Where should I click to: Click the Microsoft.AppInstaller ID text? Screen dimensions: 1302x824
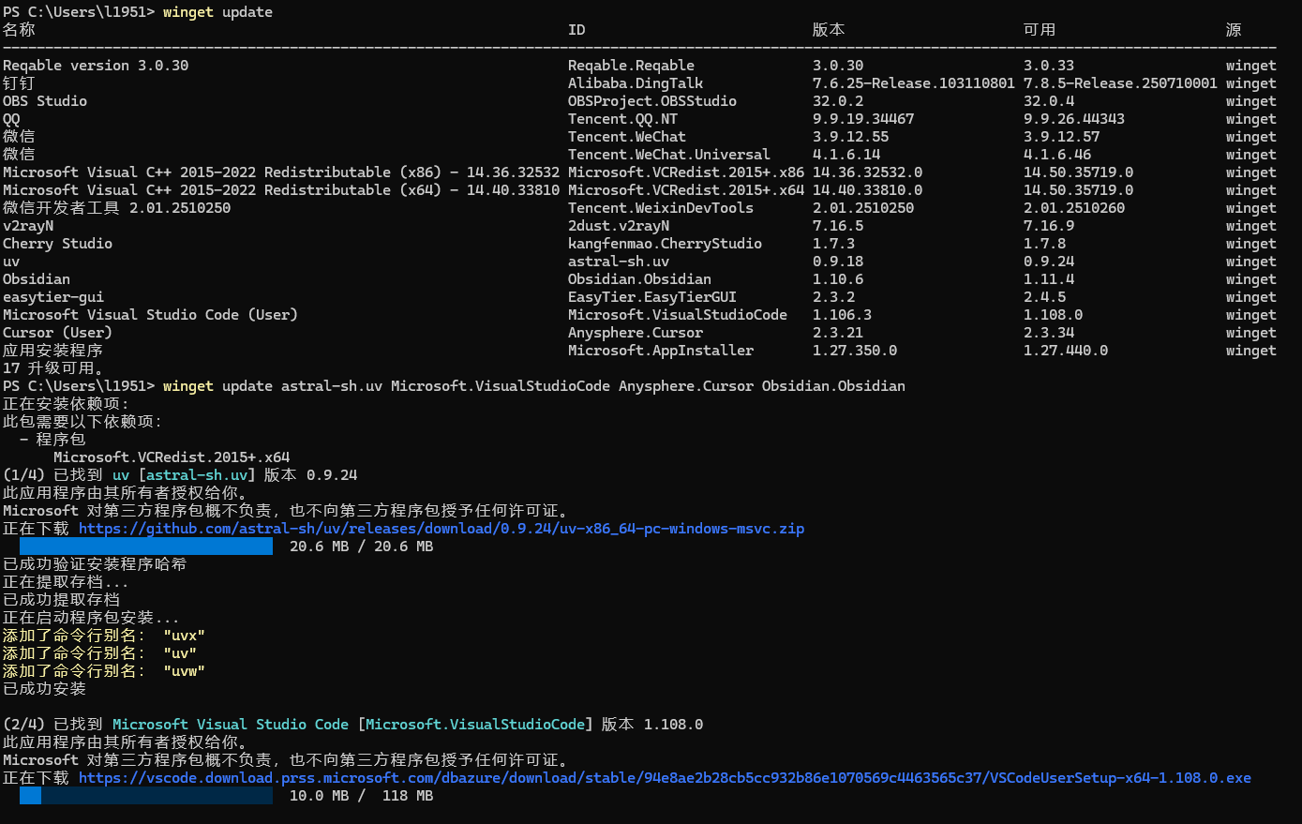(661, 351)
